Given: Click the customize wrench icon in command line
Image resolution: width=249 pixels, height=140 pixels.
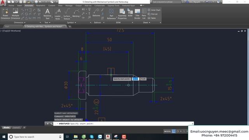Looking at the screenshot, I should pyautogui.click(x=51, y=124).
